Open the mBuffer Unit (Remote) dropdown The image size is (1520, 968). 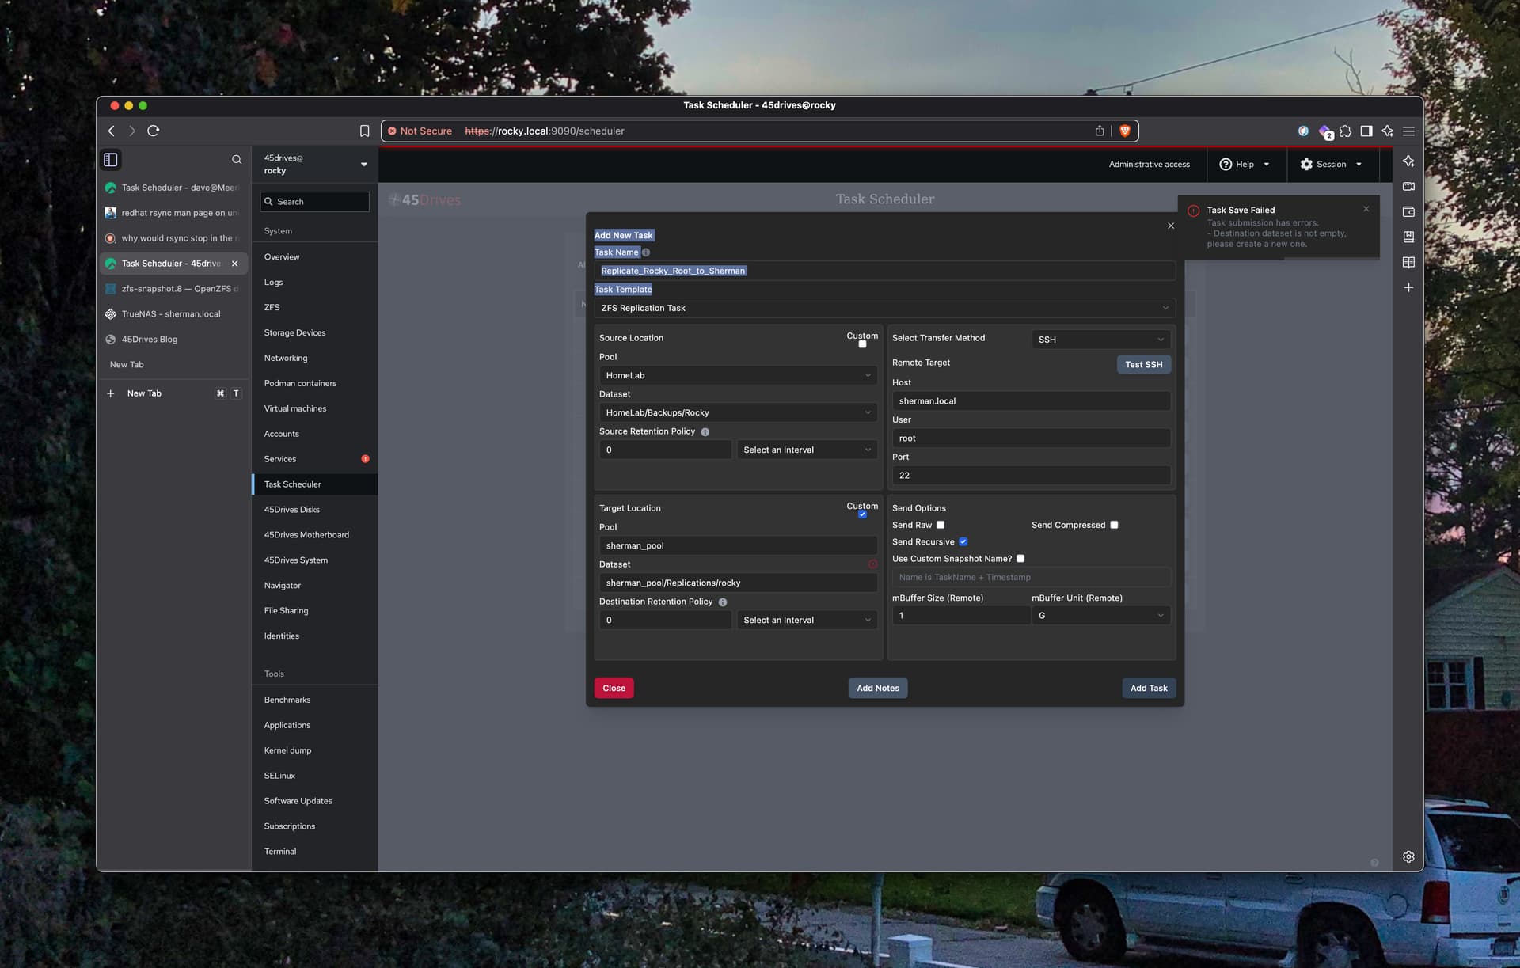1100,615
